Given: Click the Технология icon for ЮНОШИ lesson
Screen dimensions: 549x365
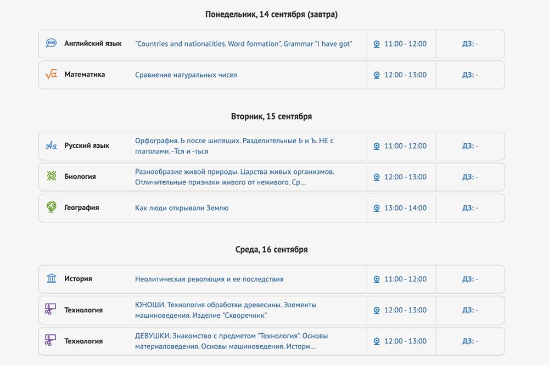Looking at the screenshot, I should [51, 310].
